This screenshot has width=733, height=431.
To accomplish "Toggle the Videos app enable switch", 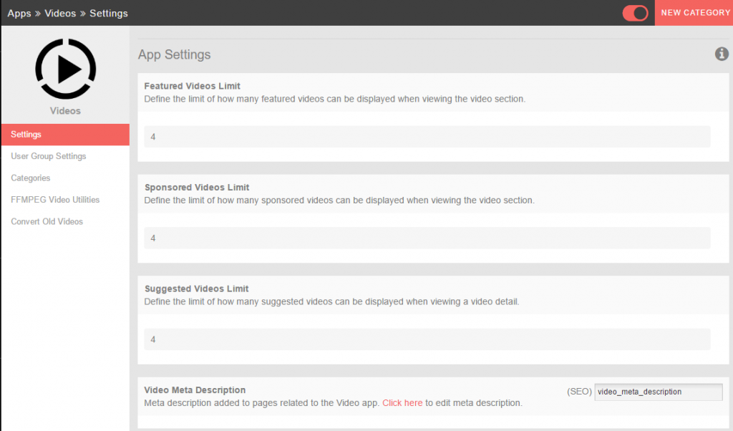I will pos(635,13).
